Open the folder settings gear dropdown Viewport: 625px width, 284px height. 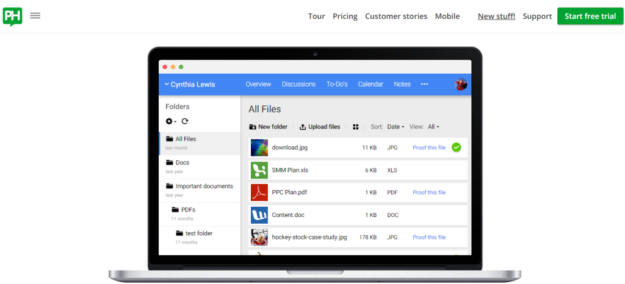tap(171, 121)
